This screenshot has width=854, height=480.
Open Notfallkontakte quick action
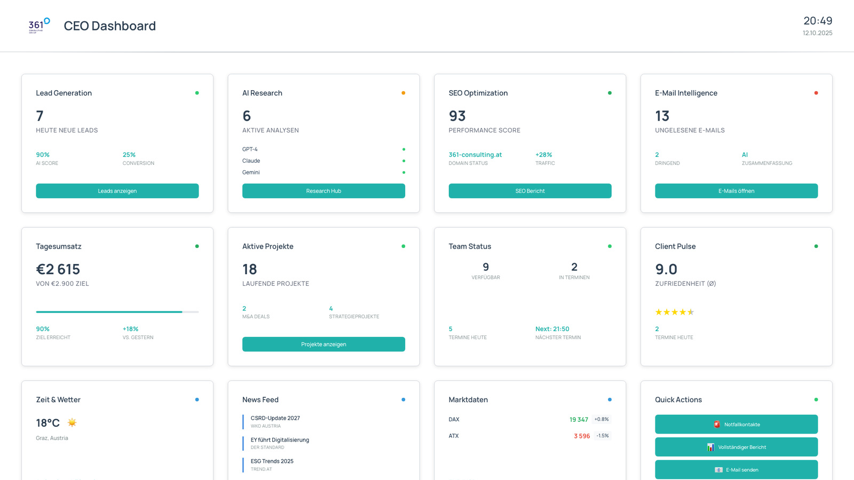(x=737, y=425)
